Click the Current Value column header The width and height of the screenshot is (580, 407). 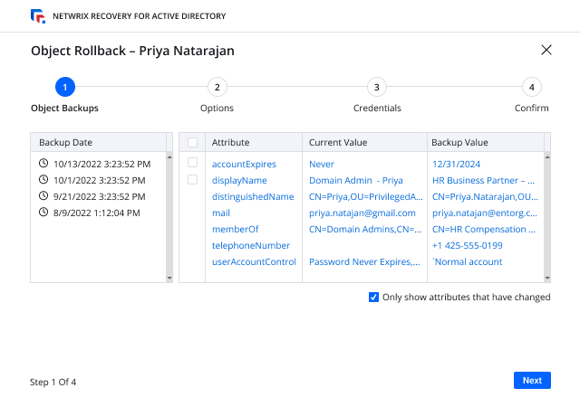364,142
